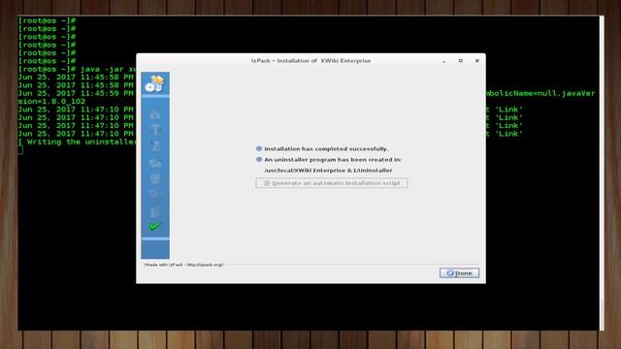Click the sixth dimmed step icon in sidebar
621x349 pixels.
[x=155, y=194]
